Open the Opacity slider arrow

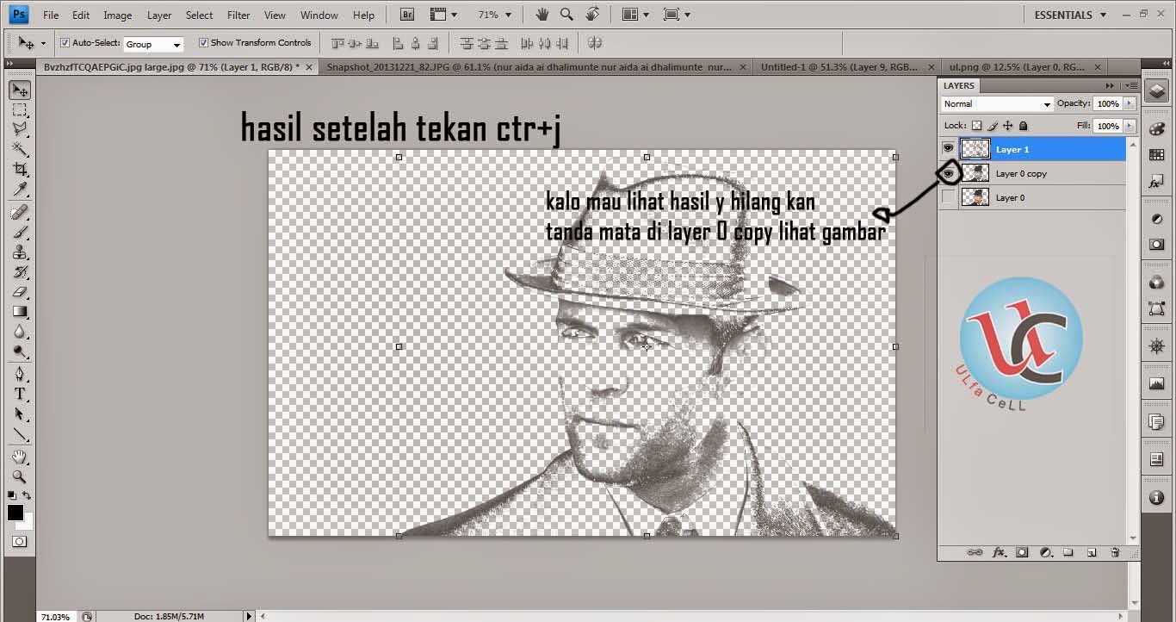1129,103
